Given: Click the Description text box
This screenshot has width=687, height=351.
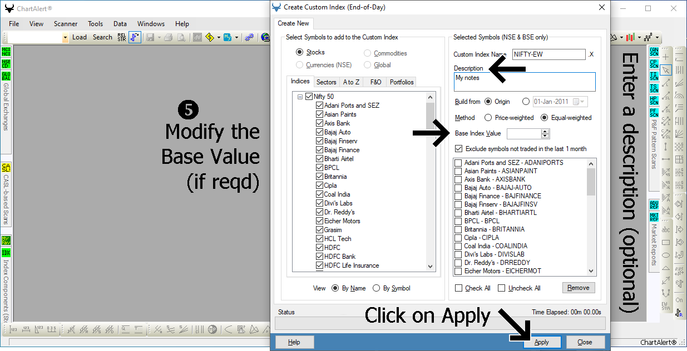Looking at the screenshot, I should (x=525, y=82).
